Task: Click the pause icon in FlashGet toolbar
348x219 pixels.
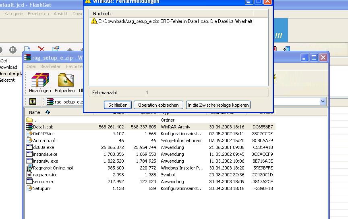Action: coord(12,50)
